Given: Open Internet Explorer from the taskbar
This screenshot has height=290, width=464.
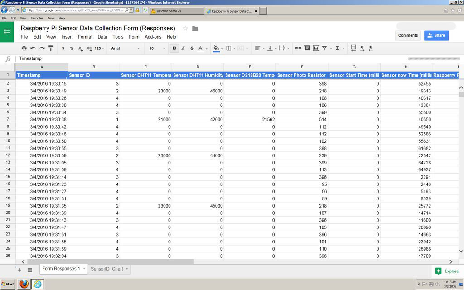Looking at the screenshot, I should coord(37,284).
